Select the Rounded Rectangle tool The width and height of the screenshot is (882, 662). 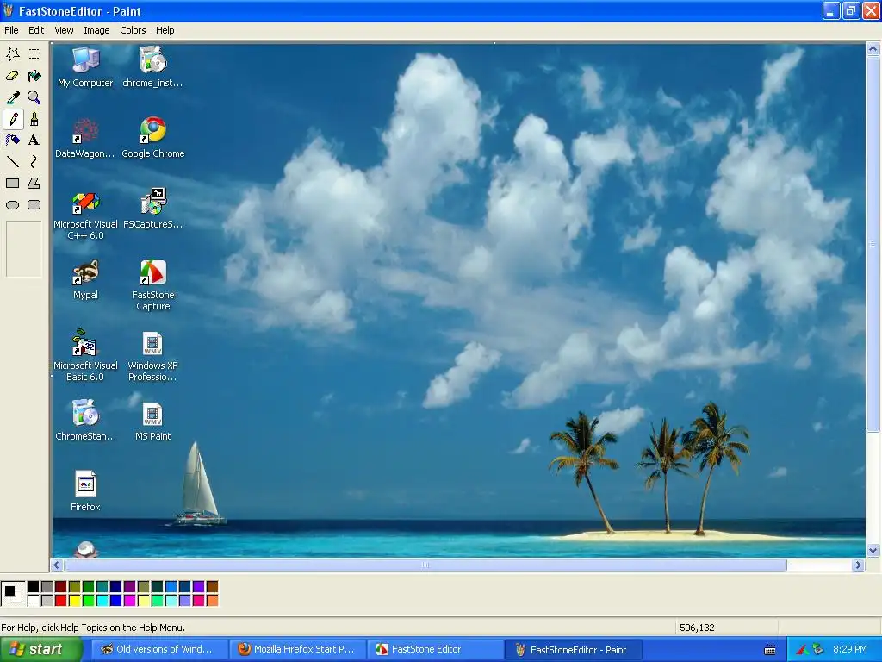tap(34, 205)
